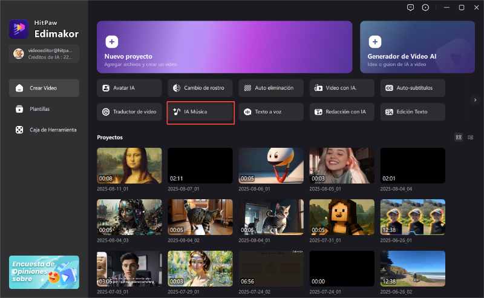Show more tools with right chevron arrow
This screenshot has width=484, height=298.
click(475, 100)
